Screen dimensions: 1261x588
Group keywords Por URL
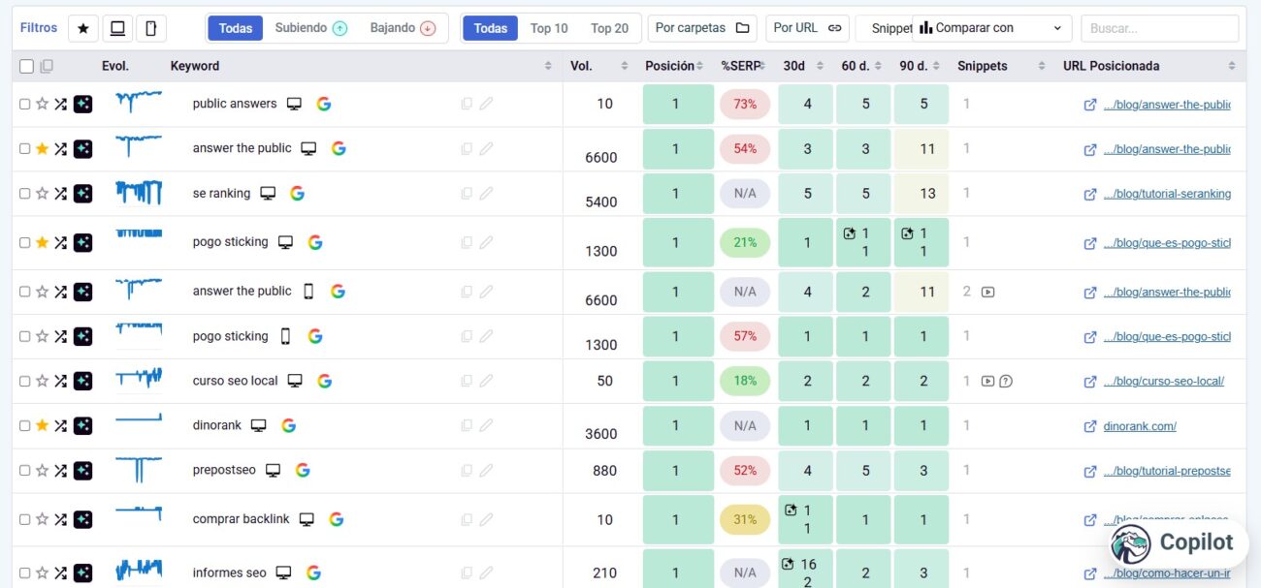[808, 28]
